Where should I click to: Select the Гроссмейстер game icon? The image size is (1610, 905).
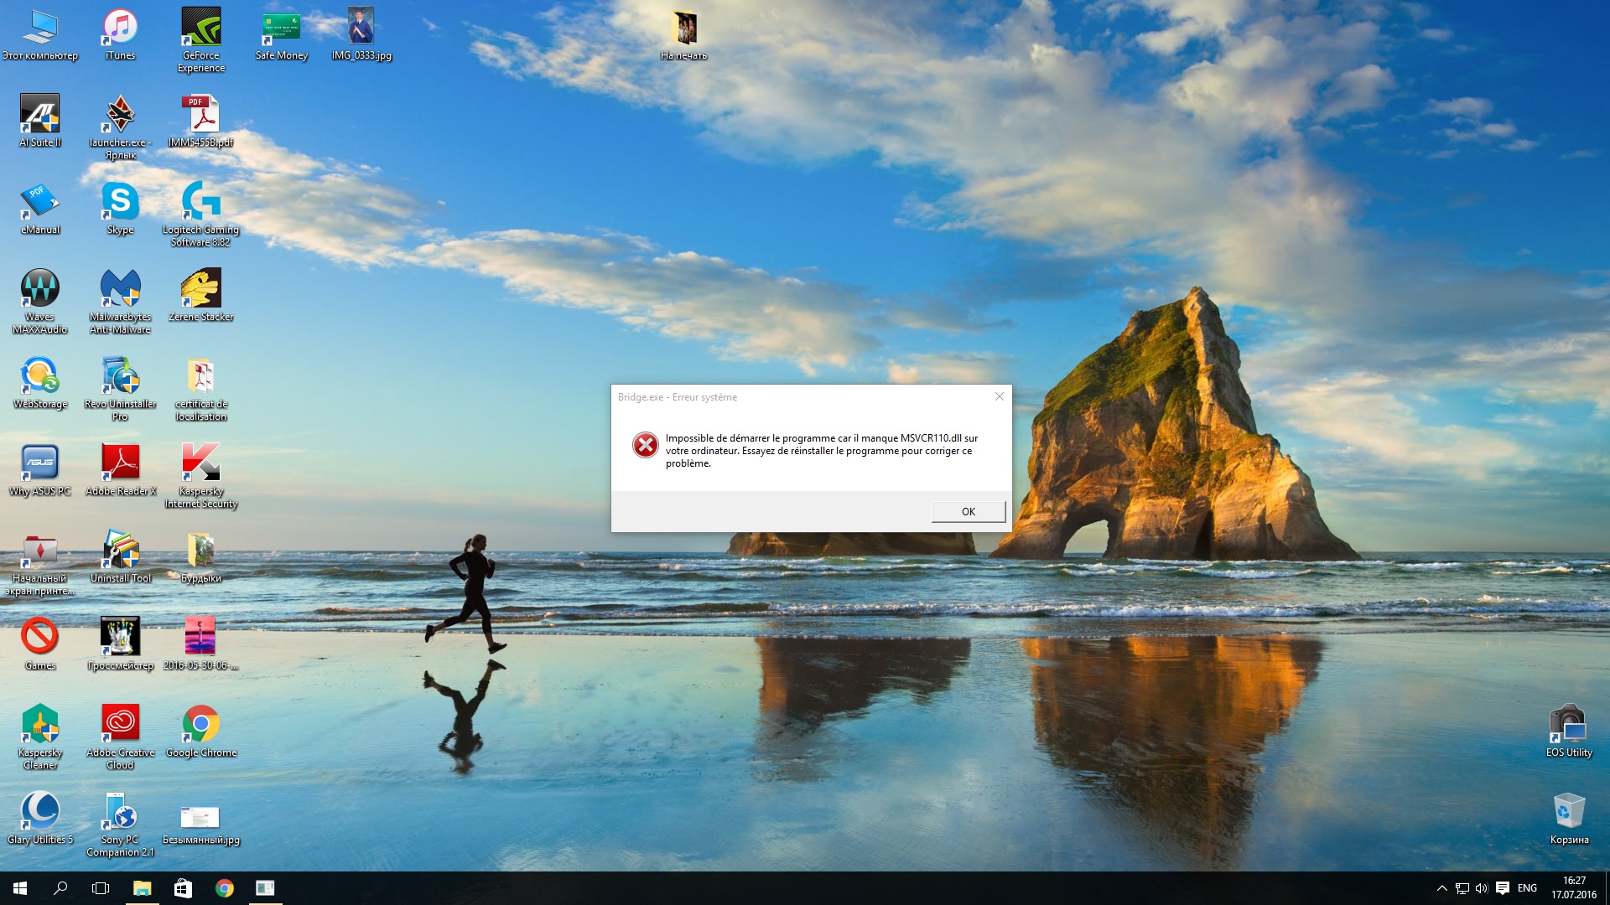[x=120, y=644]
